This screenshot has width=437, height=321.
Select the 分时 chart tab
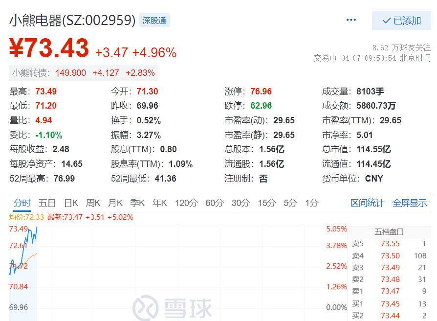22,203
